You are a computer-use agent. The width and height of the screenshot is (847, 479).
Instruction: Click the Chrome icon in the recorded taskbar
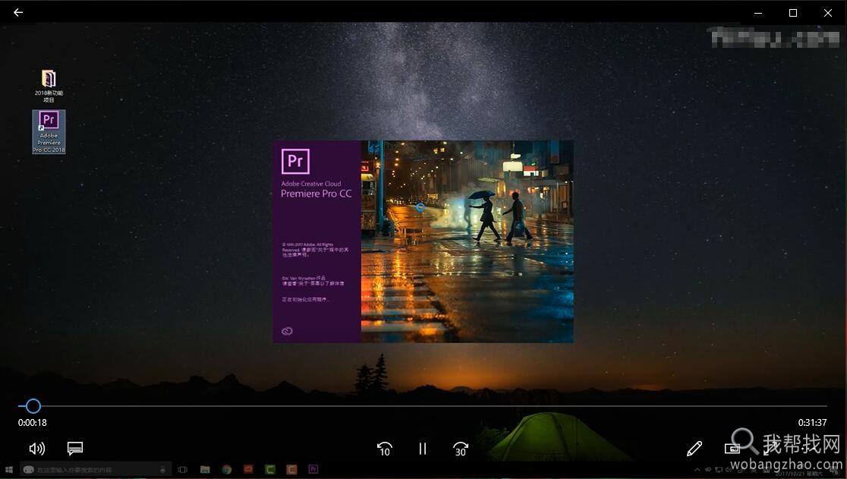[x=226, y=470]
